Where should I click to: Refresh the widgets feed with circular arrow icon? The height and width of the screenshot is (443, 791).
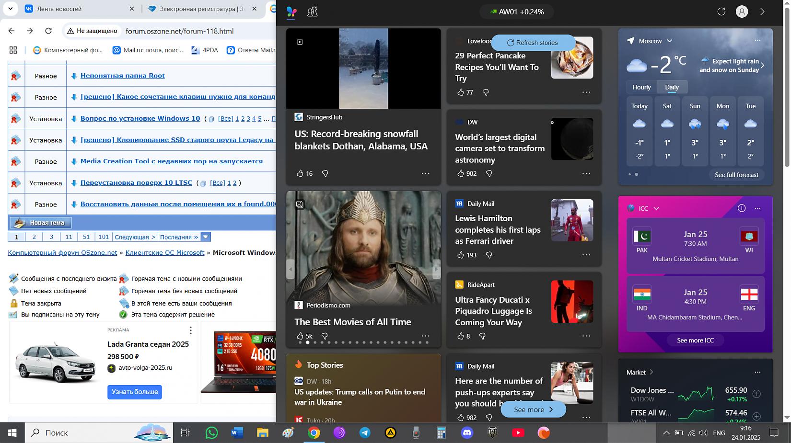pos(721,11)
